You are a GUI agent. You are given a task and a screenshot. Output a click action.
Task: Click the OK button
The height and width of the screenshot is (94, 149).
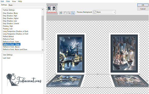(x=143, y=5)
